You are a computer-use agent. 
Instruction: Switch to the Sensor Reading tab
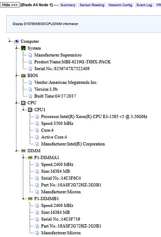point(92,5)
